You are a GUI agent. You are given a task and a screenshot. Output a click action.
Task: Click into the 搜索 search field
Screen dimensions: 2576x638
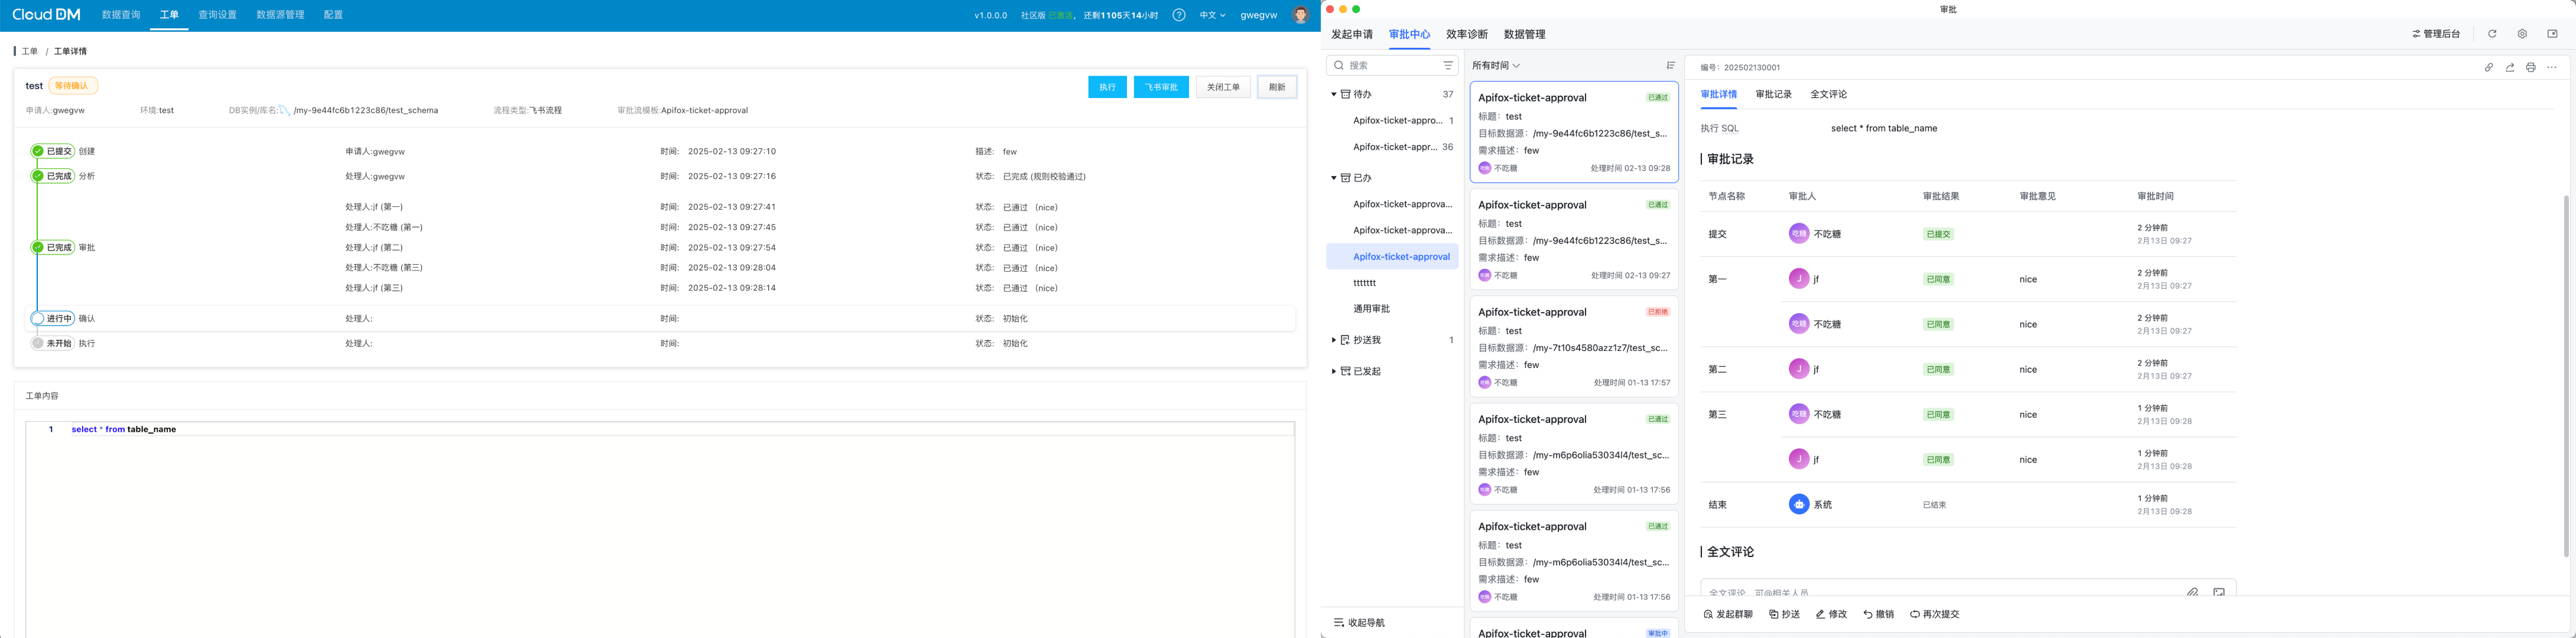point(1390,65)
